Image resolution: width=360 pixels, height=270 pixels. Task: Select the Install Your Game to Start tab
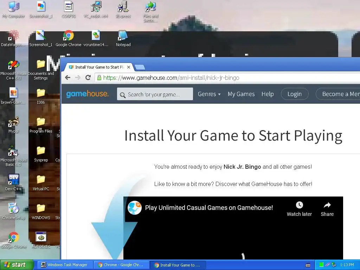tap(99, 67)
